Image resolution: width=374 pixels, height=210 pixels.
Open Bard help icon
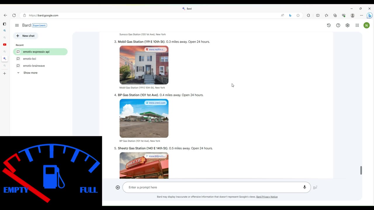[338, 25]
